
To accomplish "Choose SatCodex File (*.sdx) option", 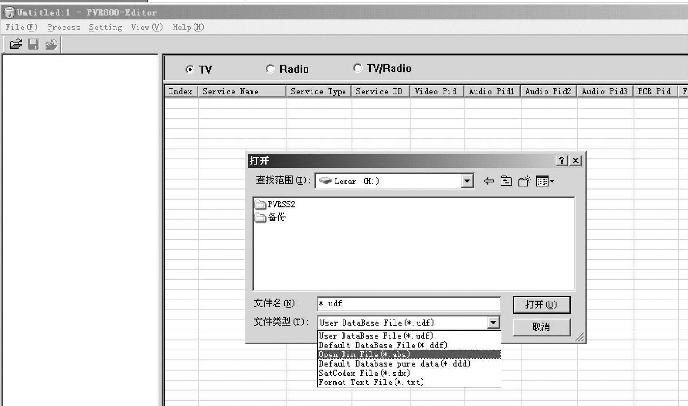I will (409, 373).
